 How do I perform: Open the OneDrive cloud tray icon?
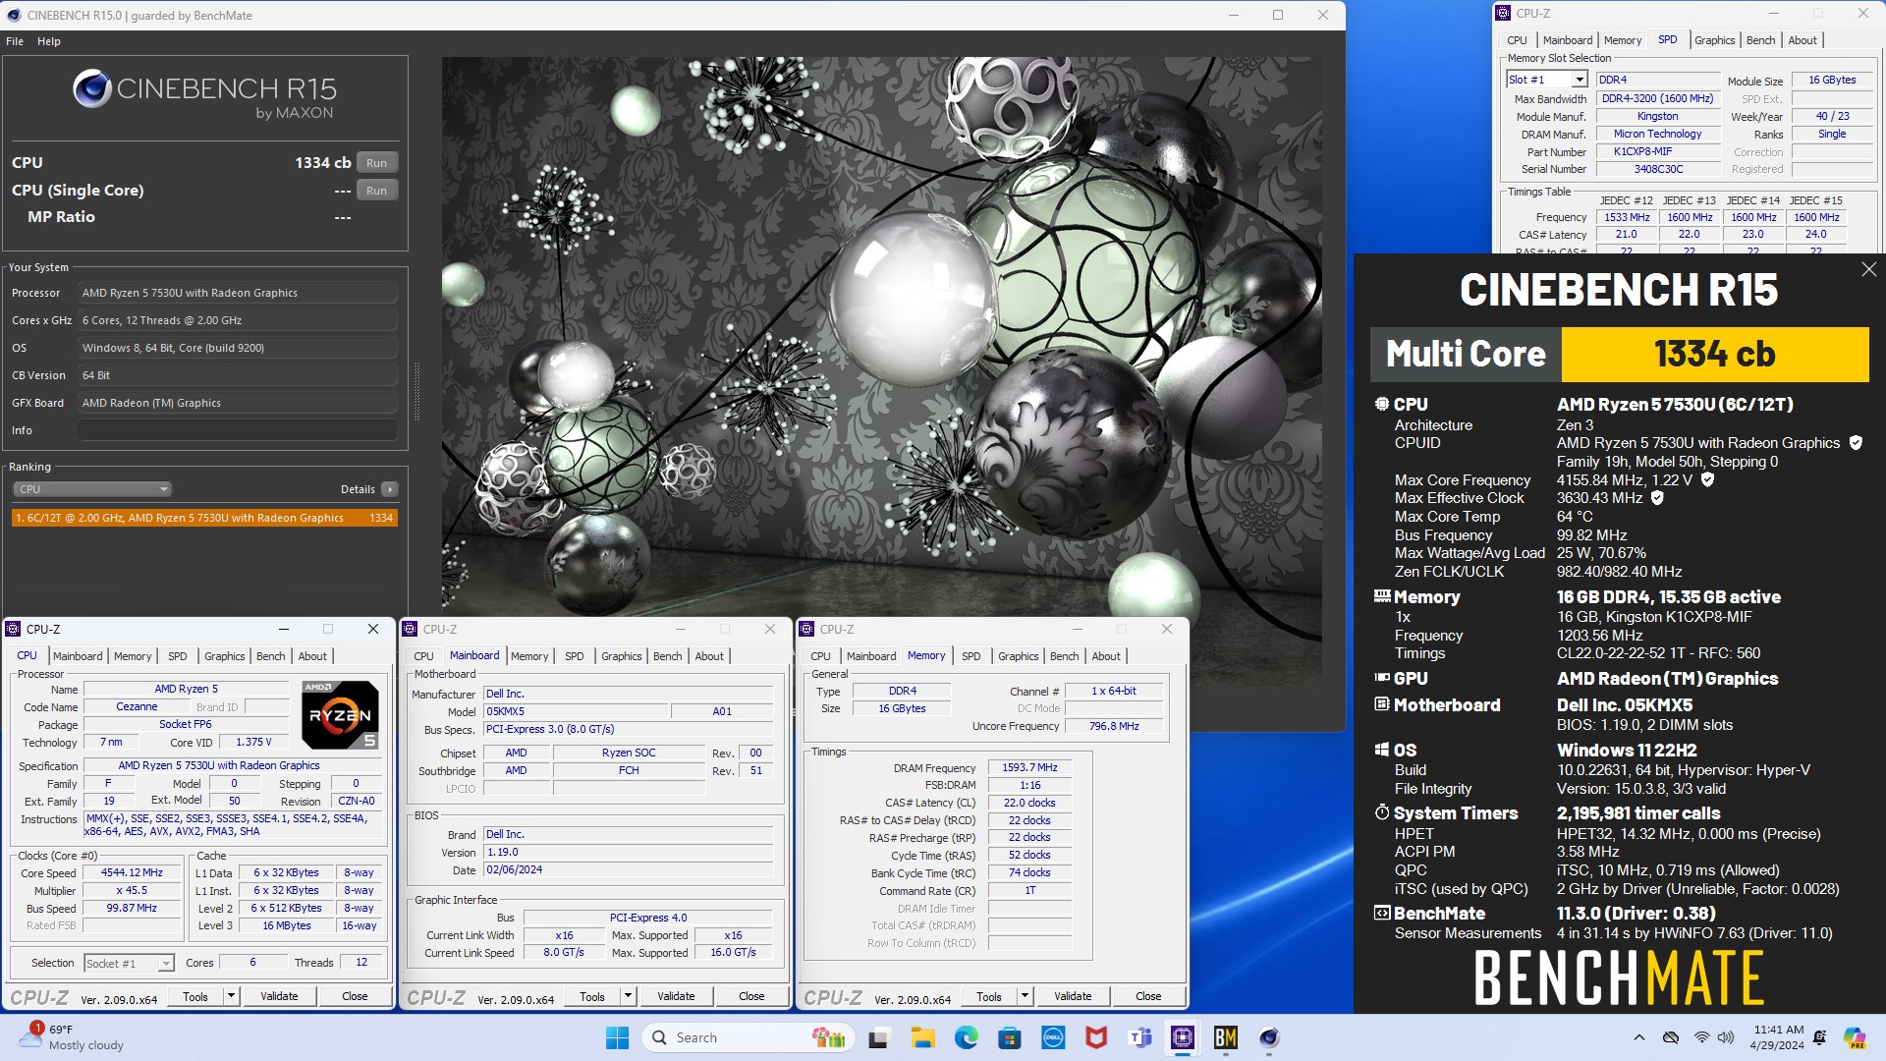click(1671, 1037)
